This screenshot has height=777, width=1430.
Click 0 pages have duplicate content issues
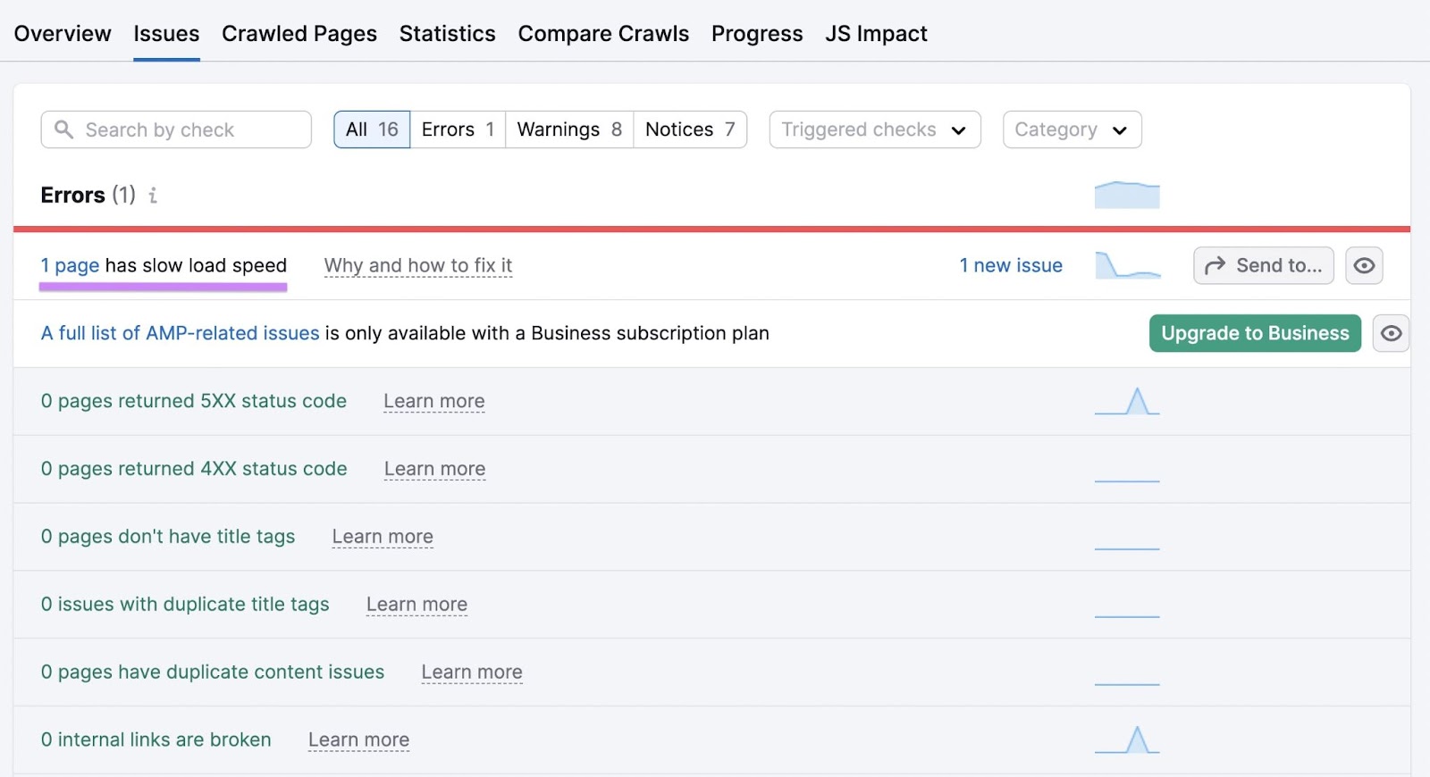pos(213,672)
